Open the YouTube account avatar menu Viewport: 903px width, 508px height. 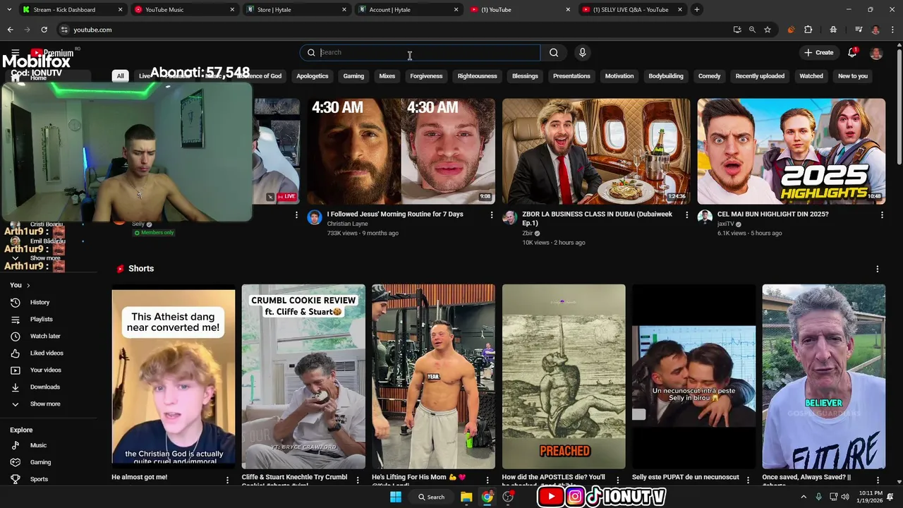pos(876,52)
